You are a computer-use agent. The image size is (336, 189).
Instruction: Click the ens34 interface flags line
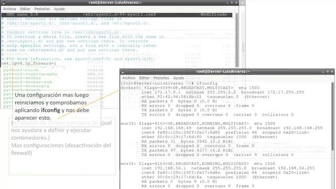tap(198, 164)
